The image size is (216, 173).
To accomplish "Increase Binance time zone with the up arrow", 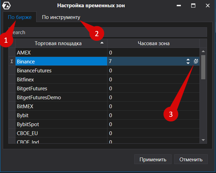I will pos(188,60).
